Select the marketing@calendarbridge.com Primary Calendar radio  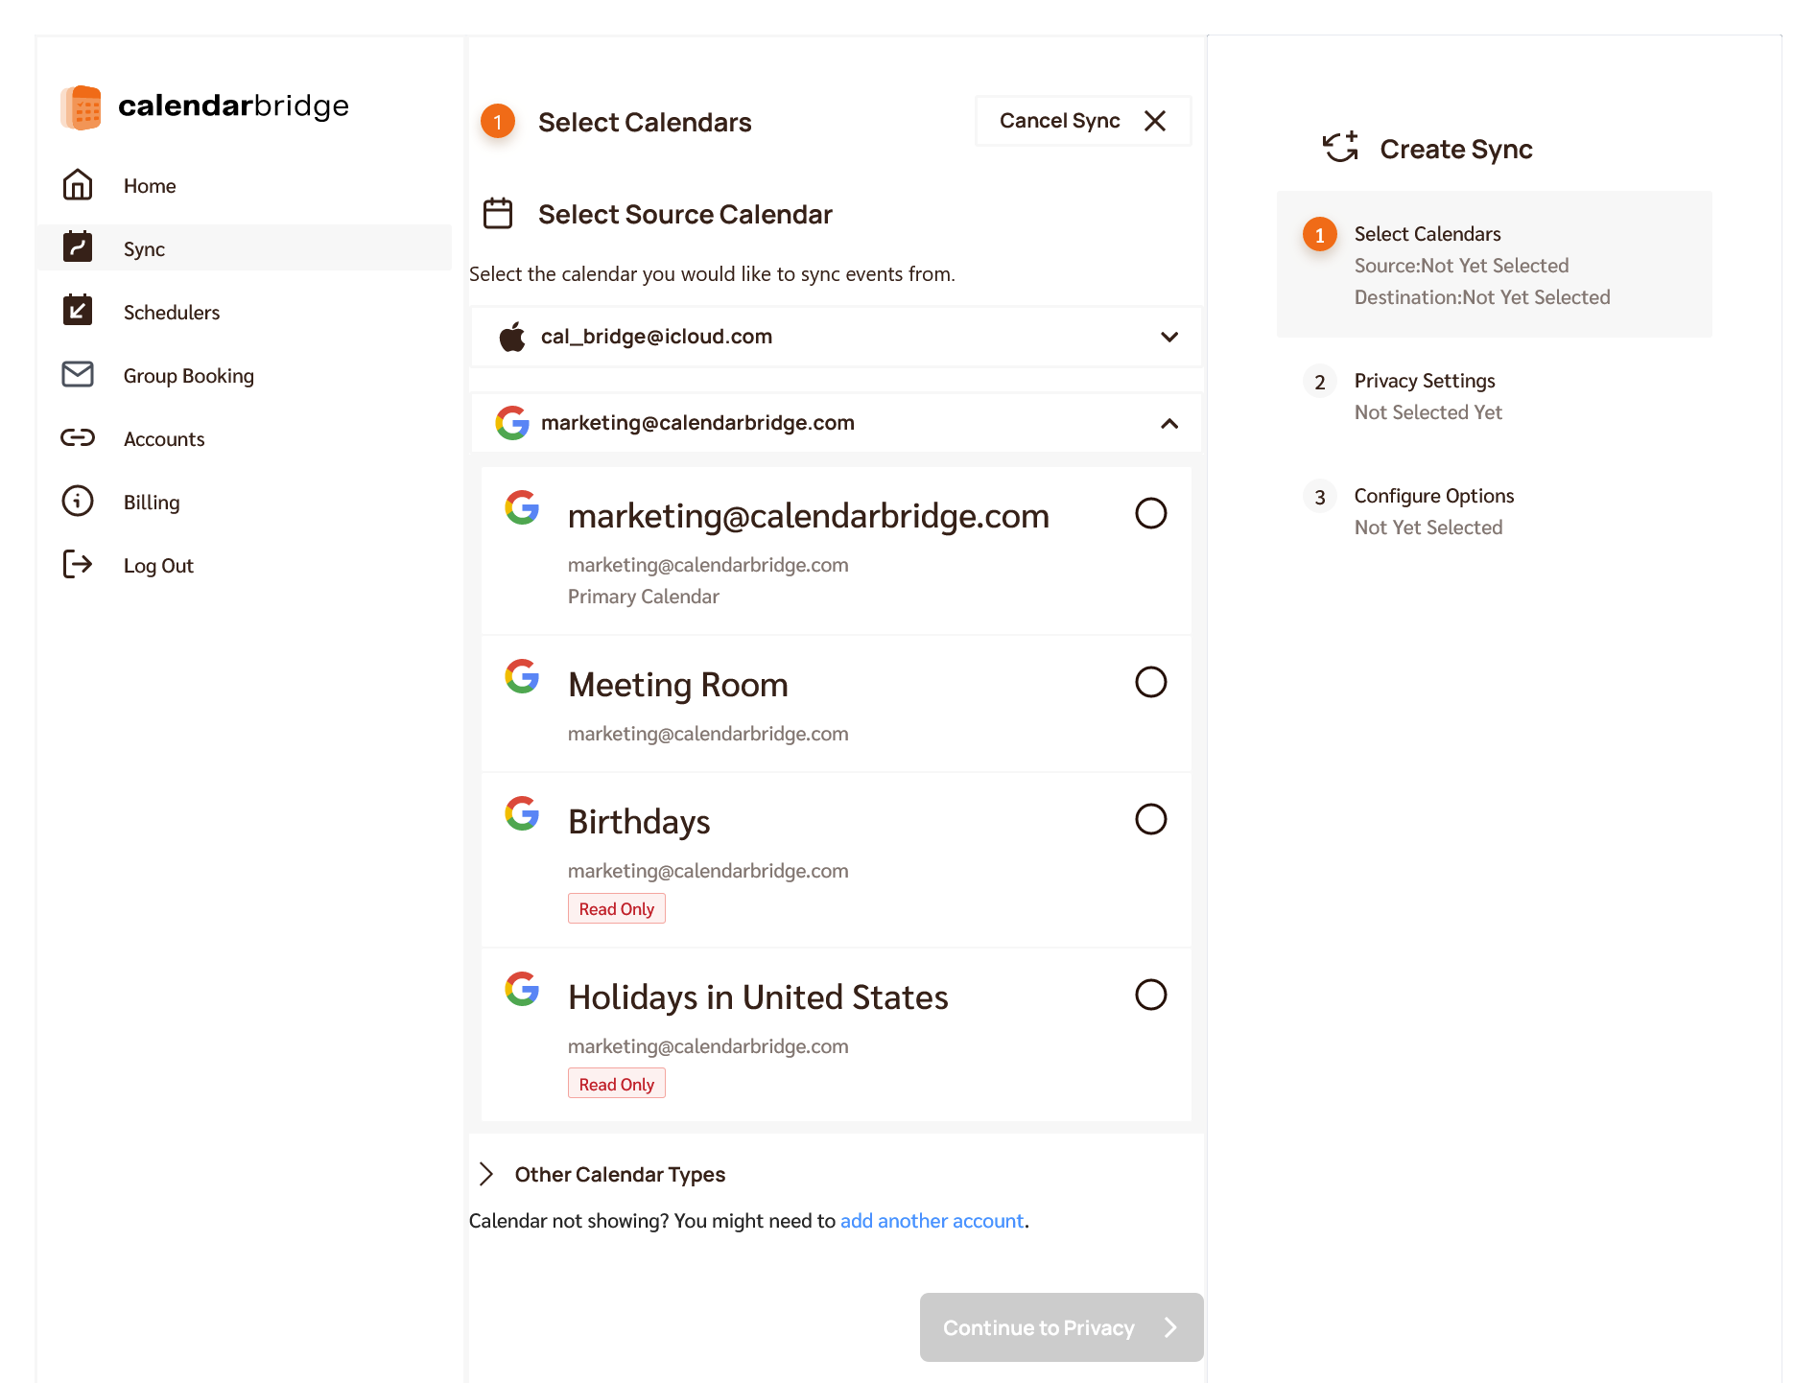[1151, 513]
